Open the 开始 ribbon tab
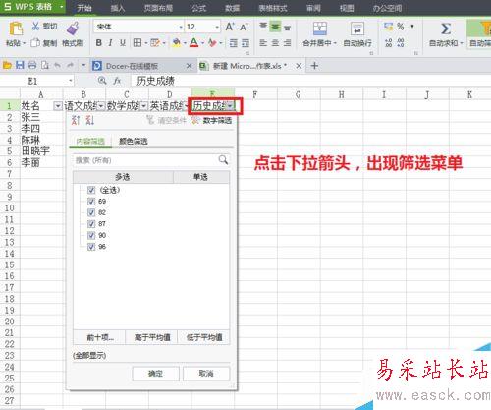Screen dimensions: 491x410 83,8
